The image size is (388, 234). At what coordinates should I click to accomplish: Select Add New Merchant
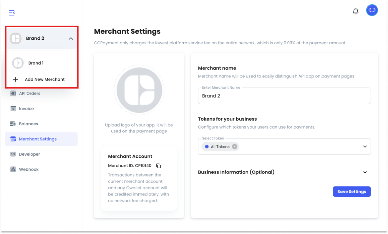[x=42, y=79]
